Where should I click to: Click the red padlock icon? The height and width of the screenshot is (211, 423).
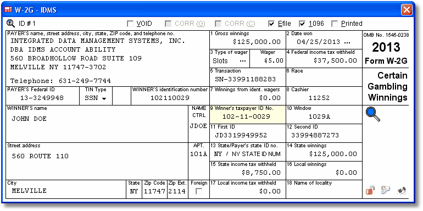pyautogui.click(x=370, y=190)
